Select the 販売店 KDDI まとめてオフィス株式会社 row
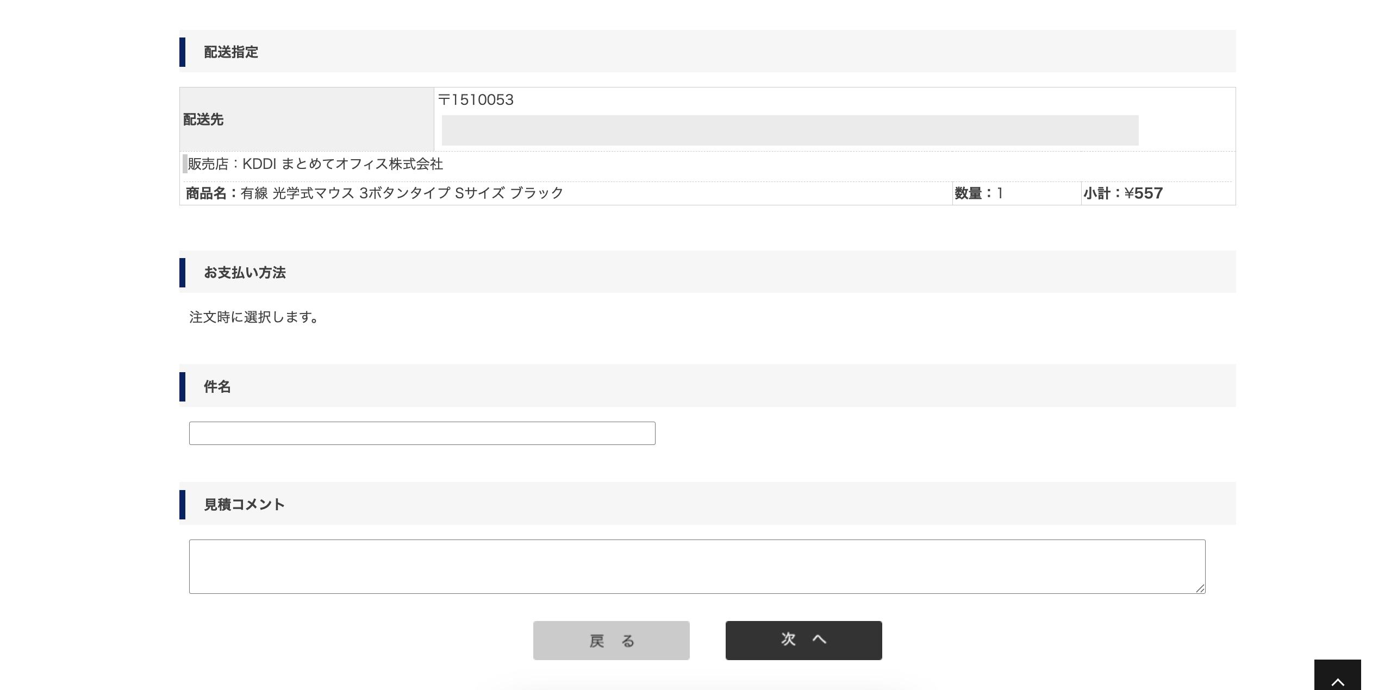This screenshot has width=1397, height=690. pyautogui.click(x=315, y=165)
